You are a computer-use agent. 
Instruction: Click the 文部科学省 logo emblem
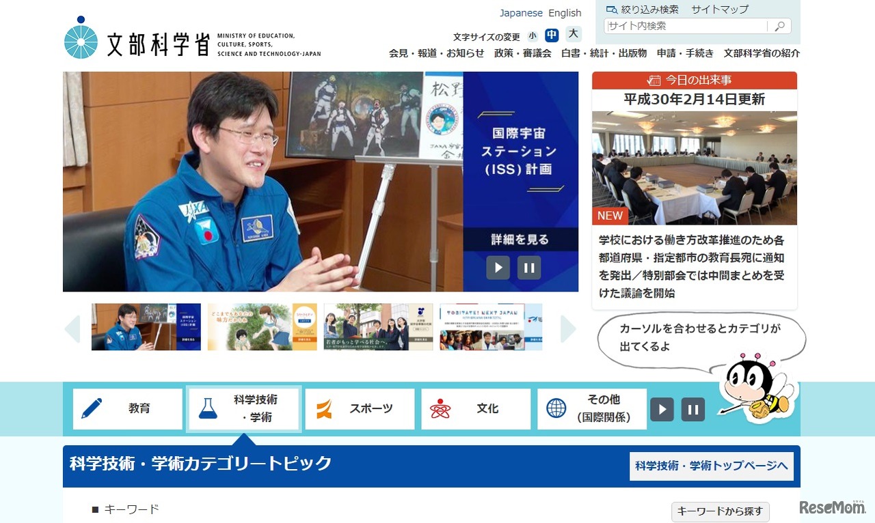click(81, 43)
